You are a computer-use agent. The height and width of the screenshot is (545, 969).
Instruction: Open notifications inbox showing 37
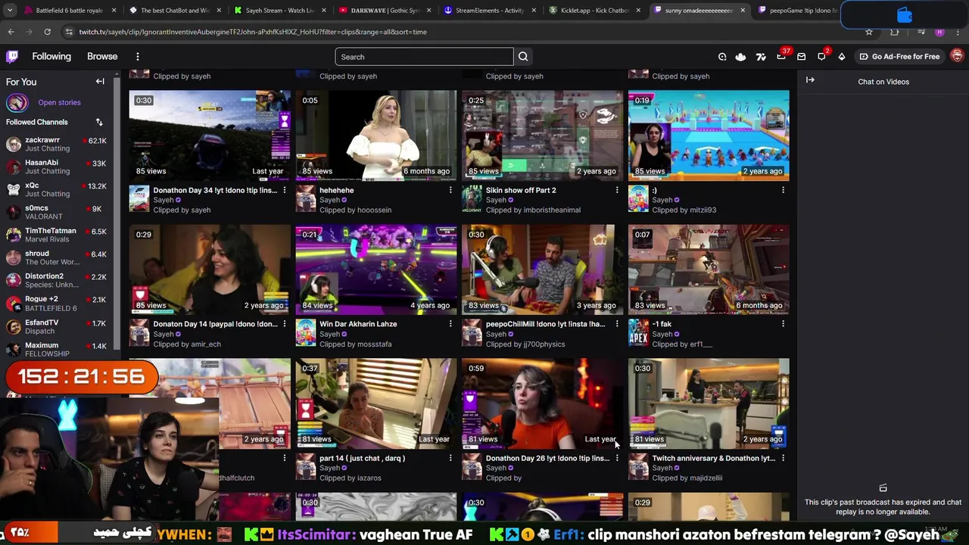[x=781, y=56]
